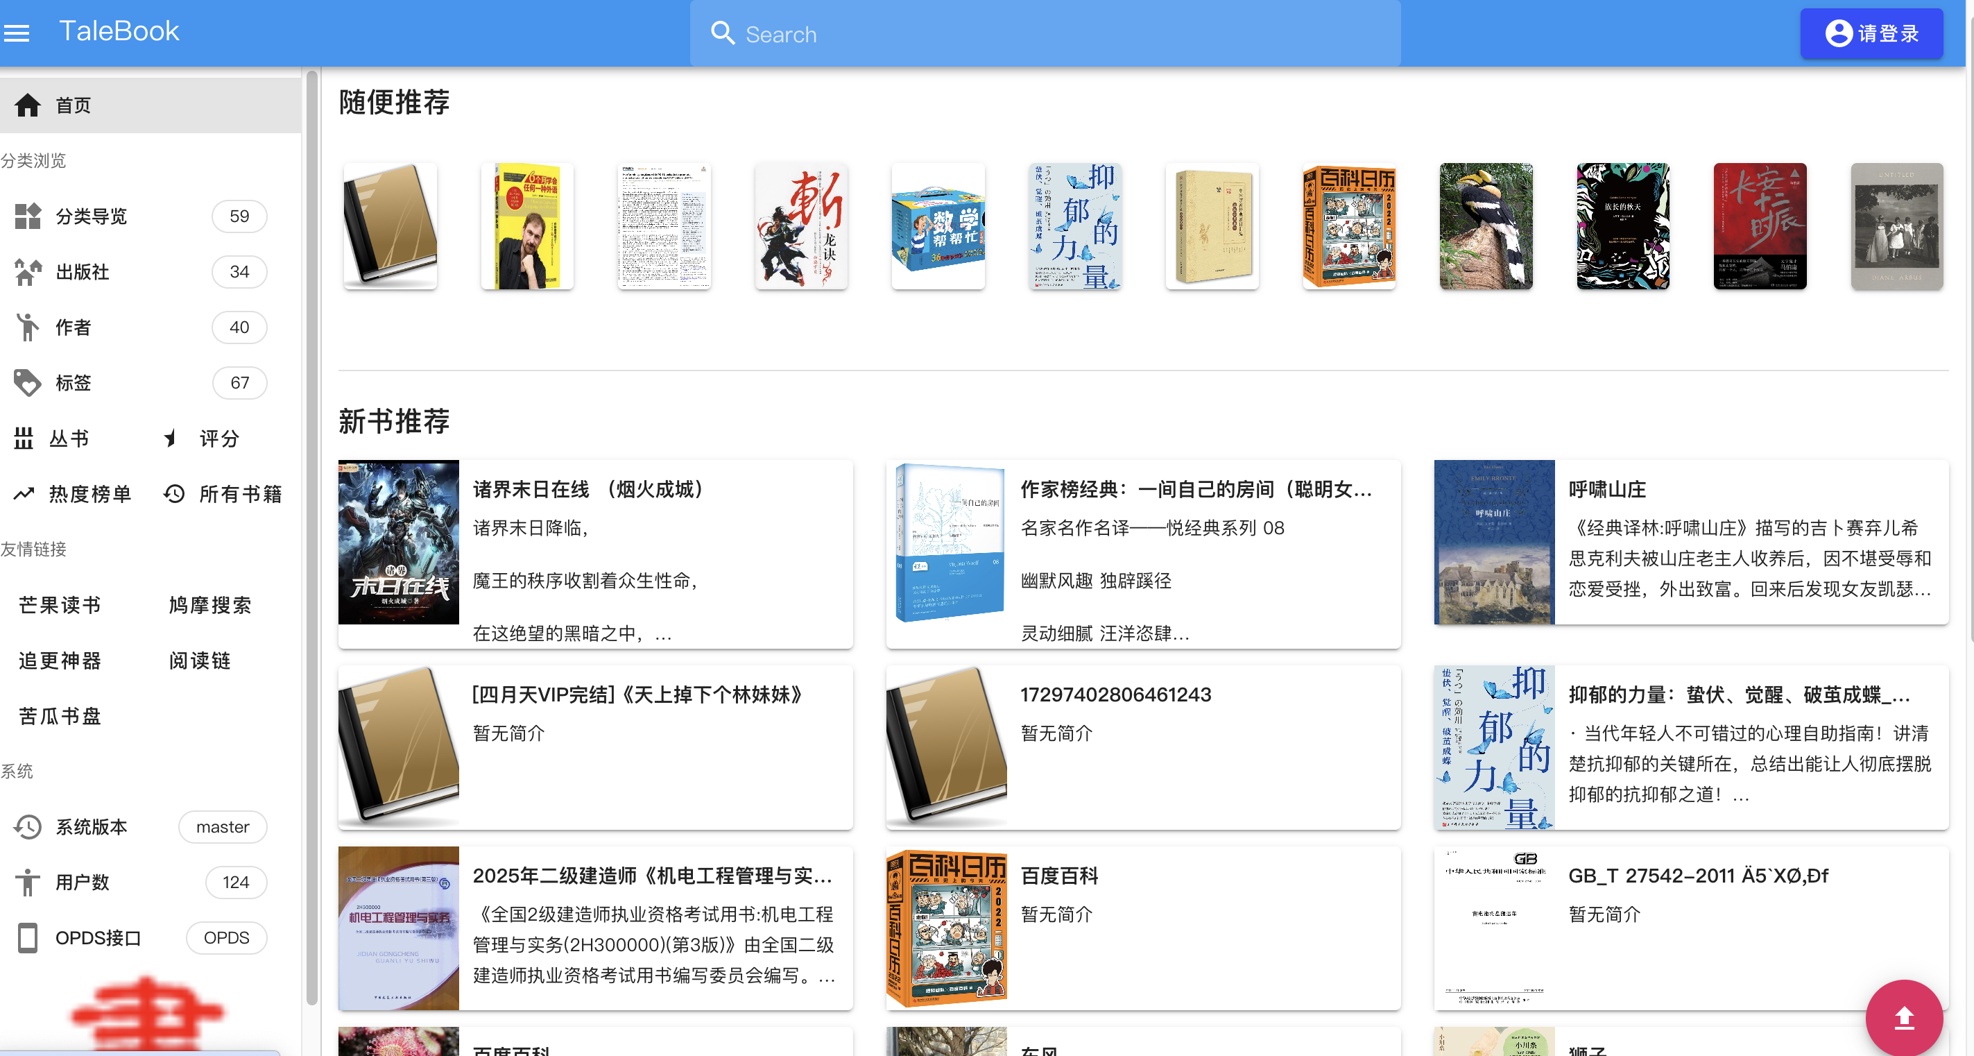Click the master version chip
This screenshot has width=1974, height=1056.
(x=222, y=827)
